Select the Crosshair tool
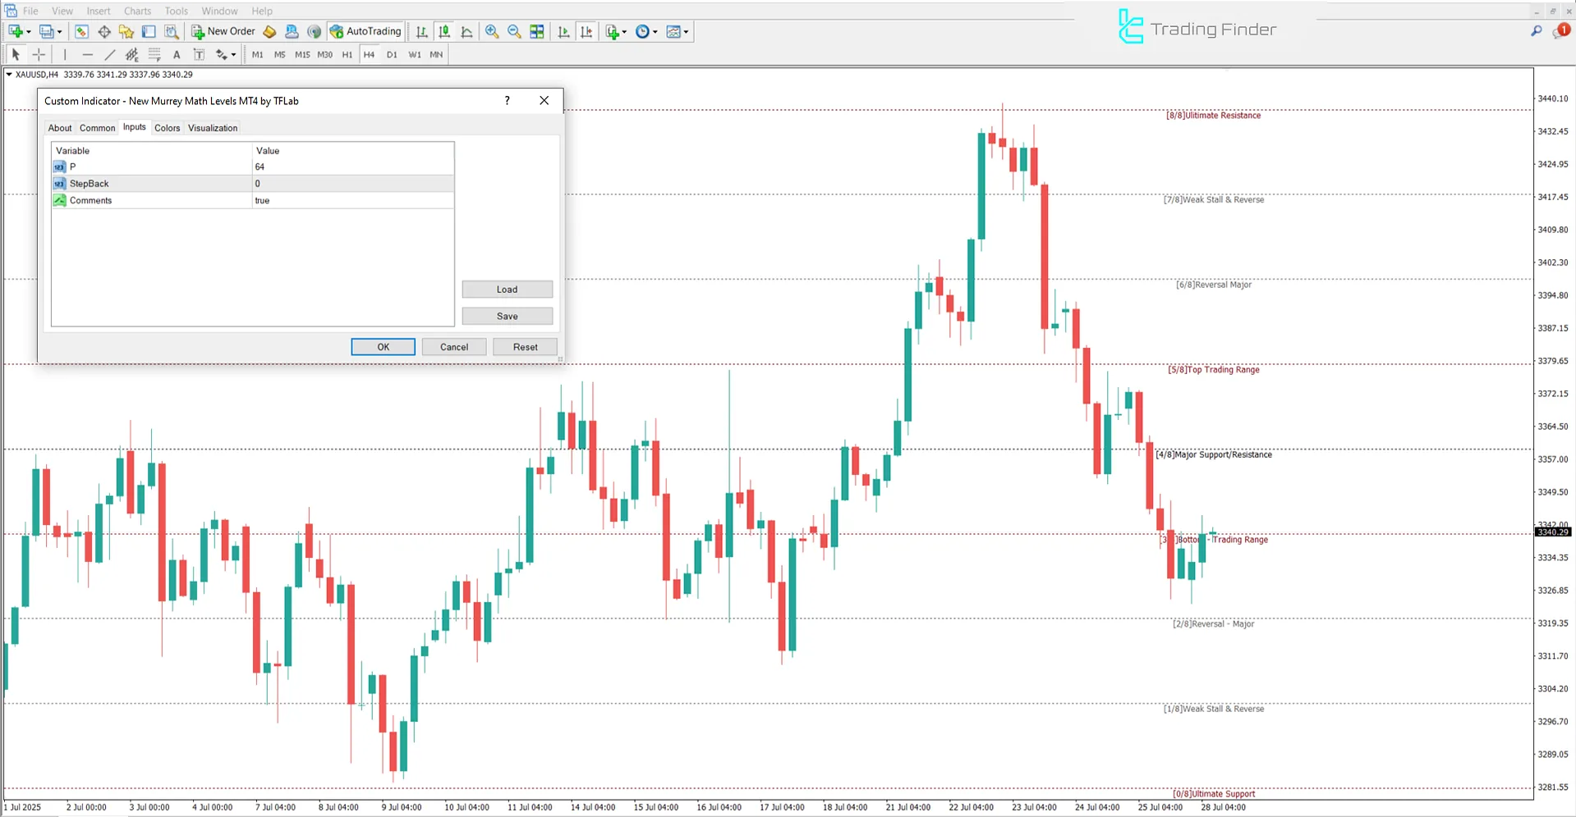 pos(39,54)
